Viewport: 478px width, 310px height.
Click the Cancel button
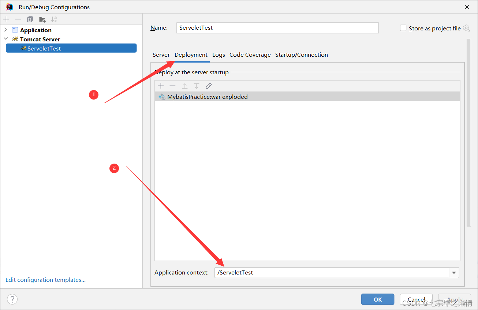click(416, 299)
